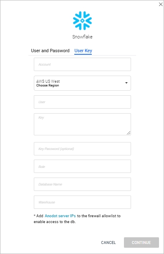This screenshot has height=254, width=164.
Task: Focus the Key text area
Action: click(x=82, y=124)
